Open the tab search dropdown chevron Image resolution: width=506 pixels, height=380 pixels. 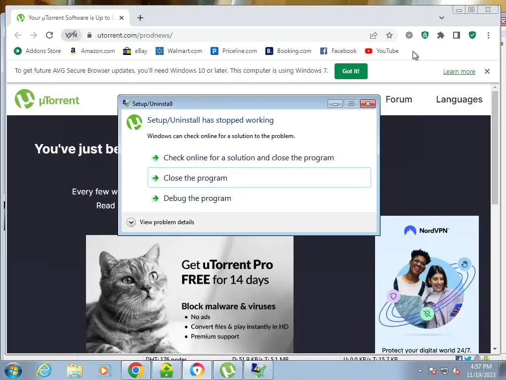pyautogui.click(x=441, y=18)
